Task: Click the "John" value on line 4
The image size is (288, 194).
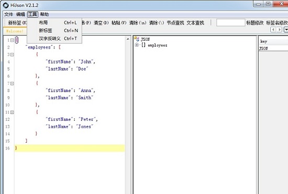Action: coord(85,62)
